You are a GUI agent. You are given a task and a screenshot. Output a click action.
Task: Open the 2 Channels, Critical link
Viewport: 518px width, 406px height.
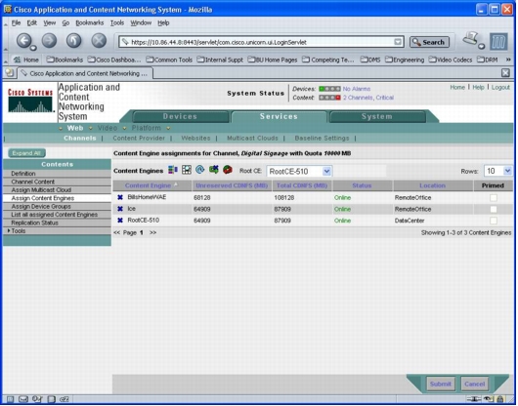click(x=368, y=98)
